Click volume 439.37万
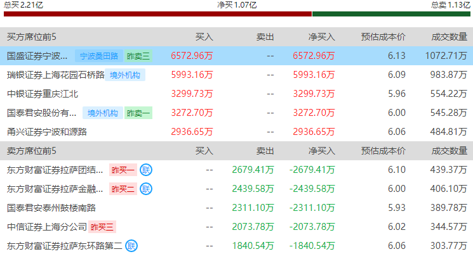473x254 pixels. point(449,170)
